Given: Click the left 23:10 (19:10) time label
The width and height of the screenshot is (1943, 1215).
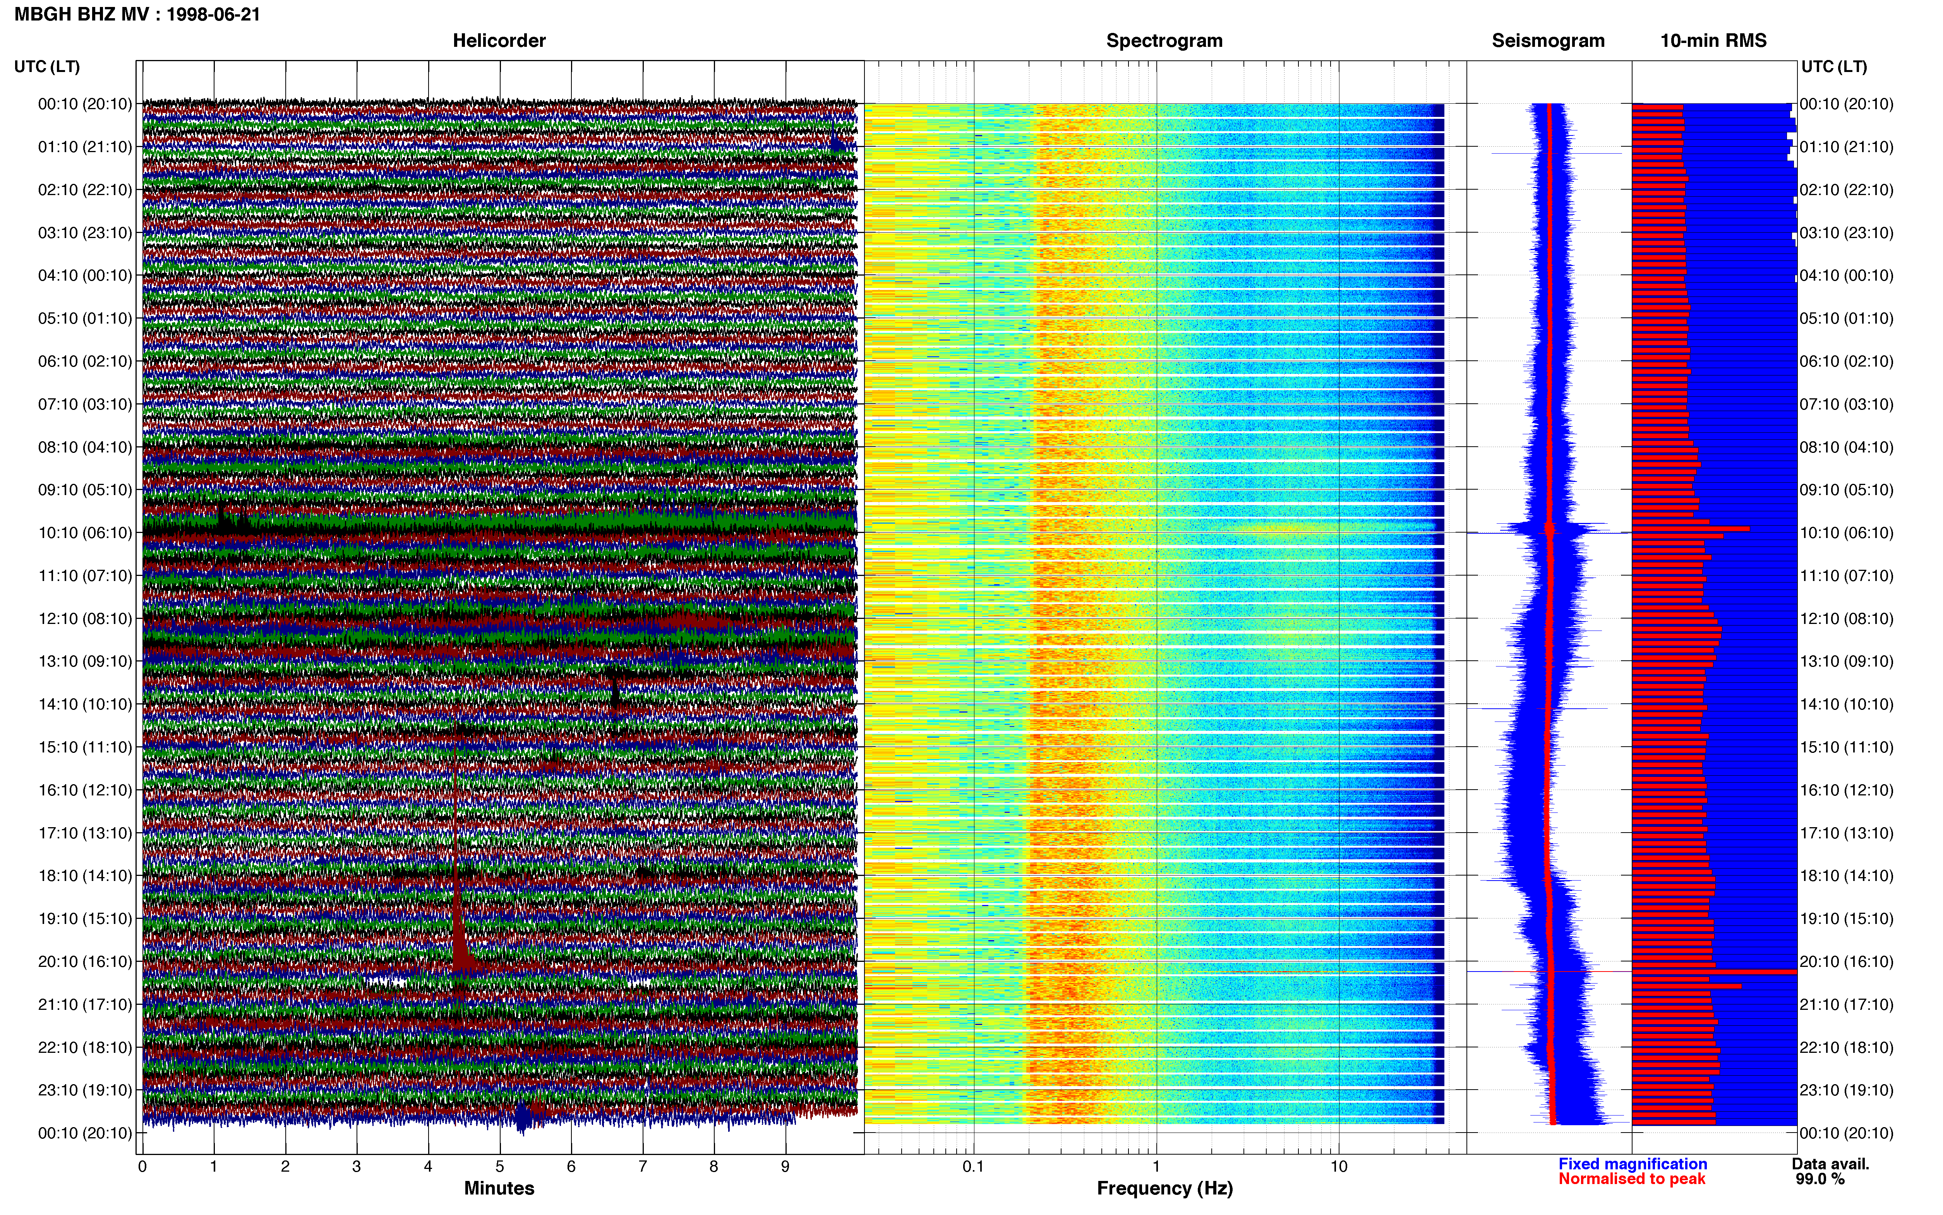Looking at the screenshot, I should [x=85, y=1090].
